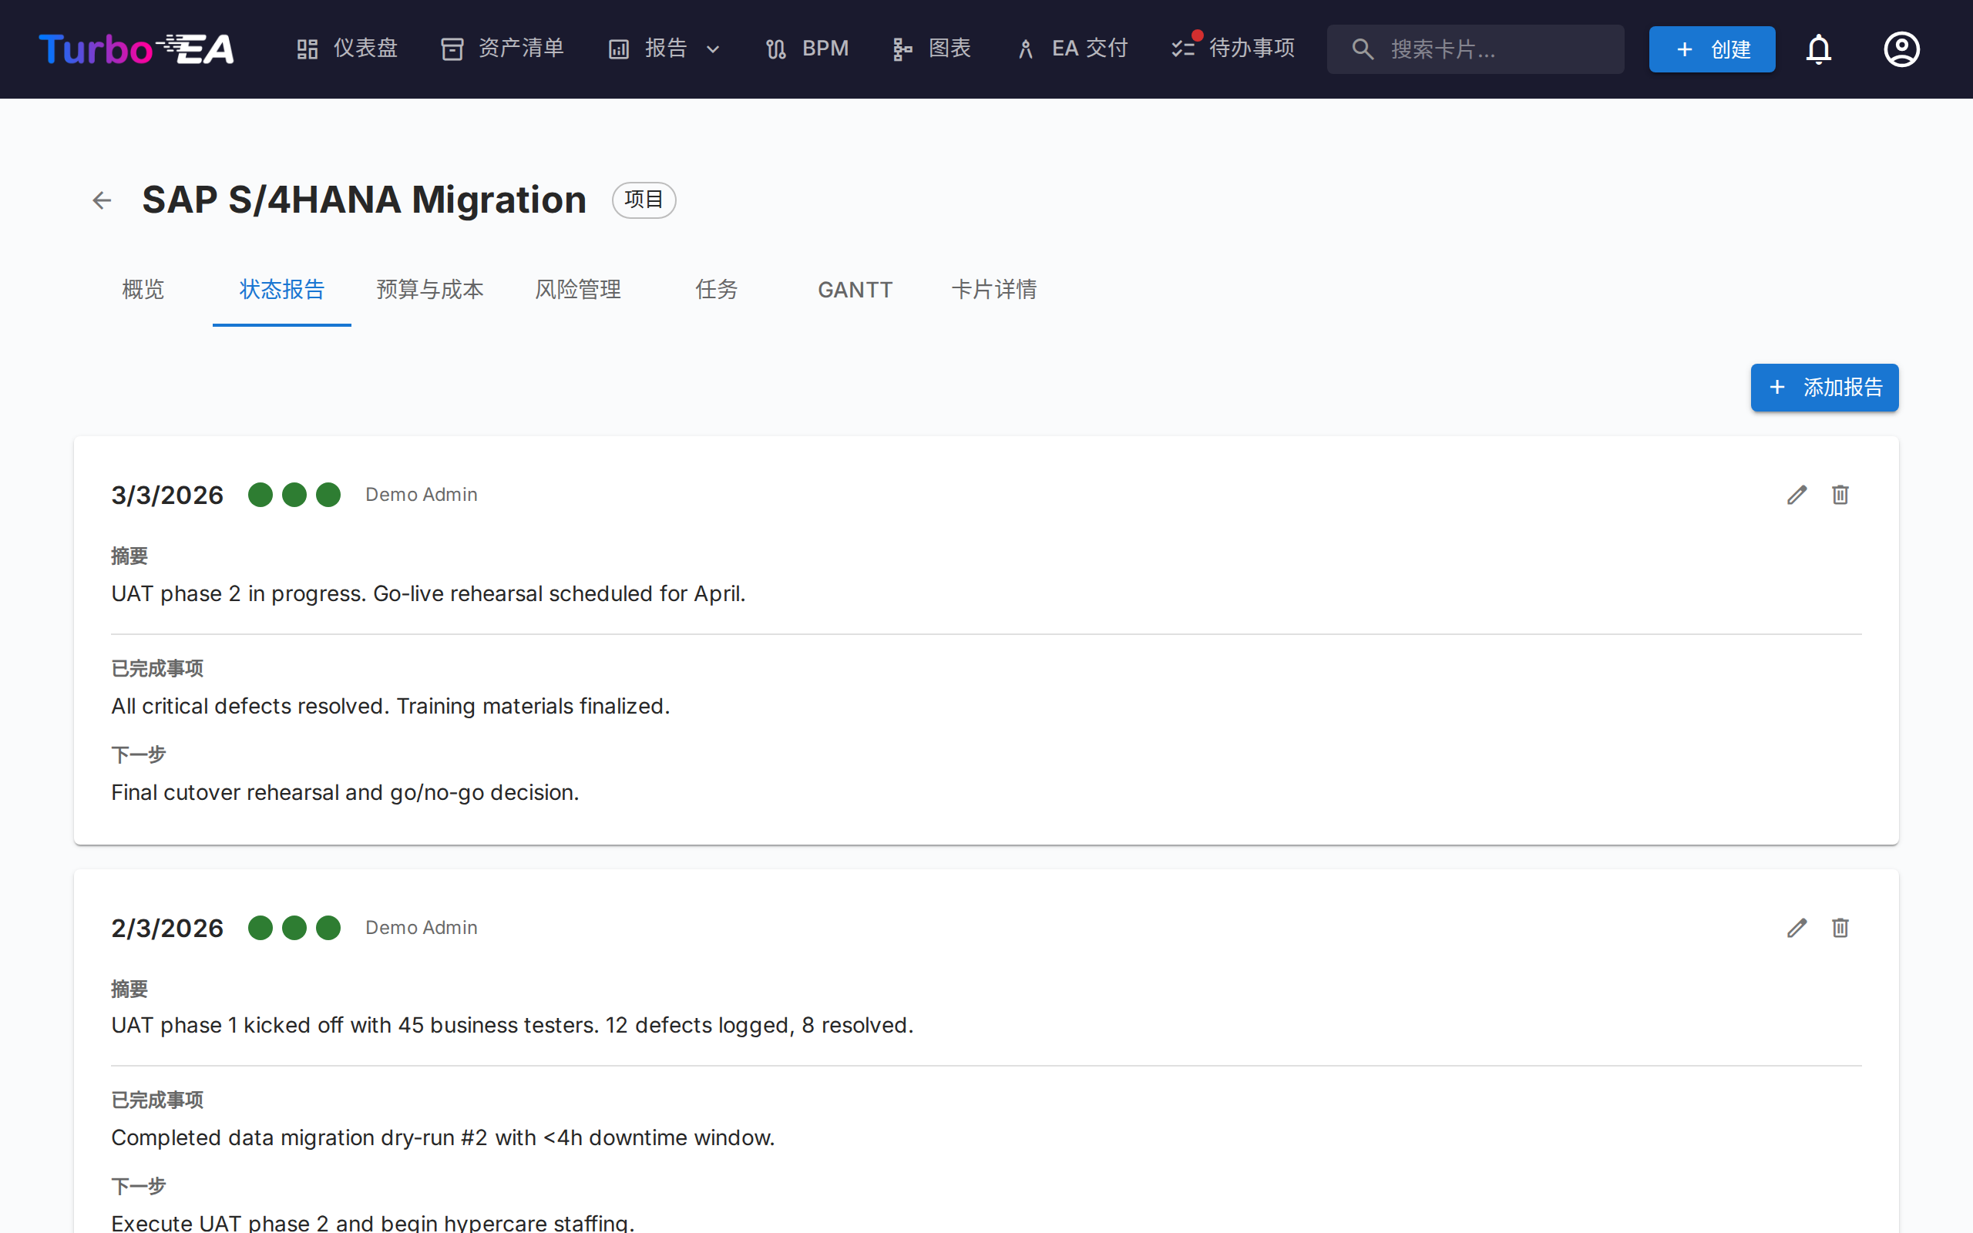Open 待办事项 todo list
The image size is (1973, 1233).
coord(1232,49)
